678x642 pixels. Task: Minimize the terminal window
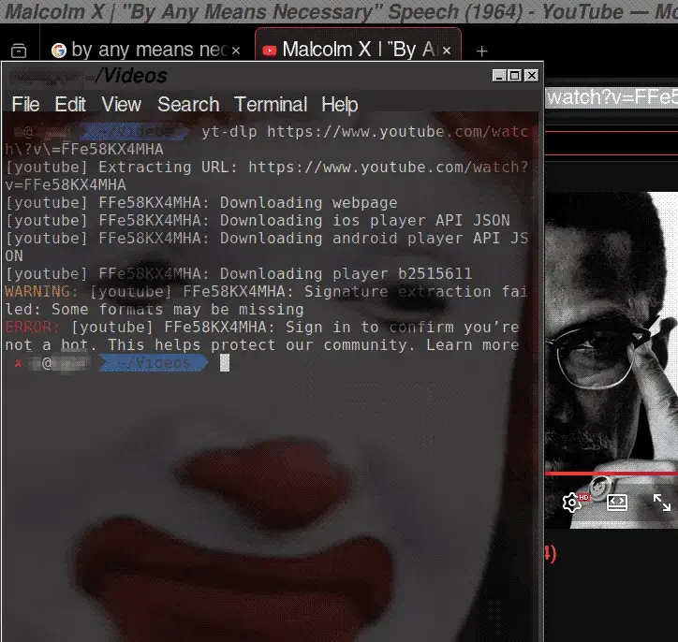[498, 76]
